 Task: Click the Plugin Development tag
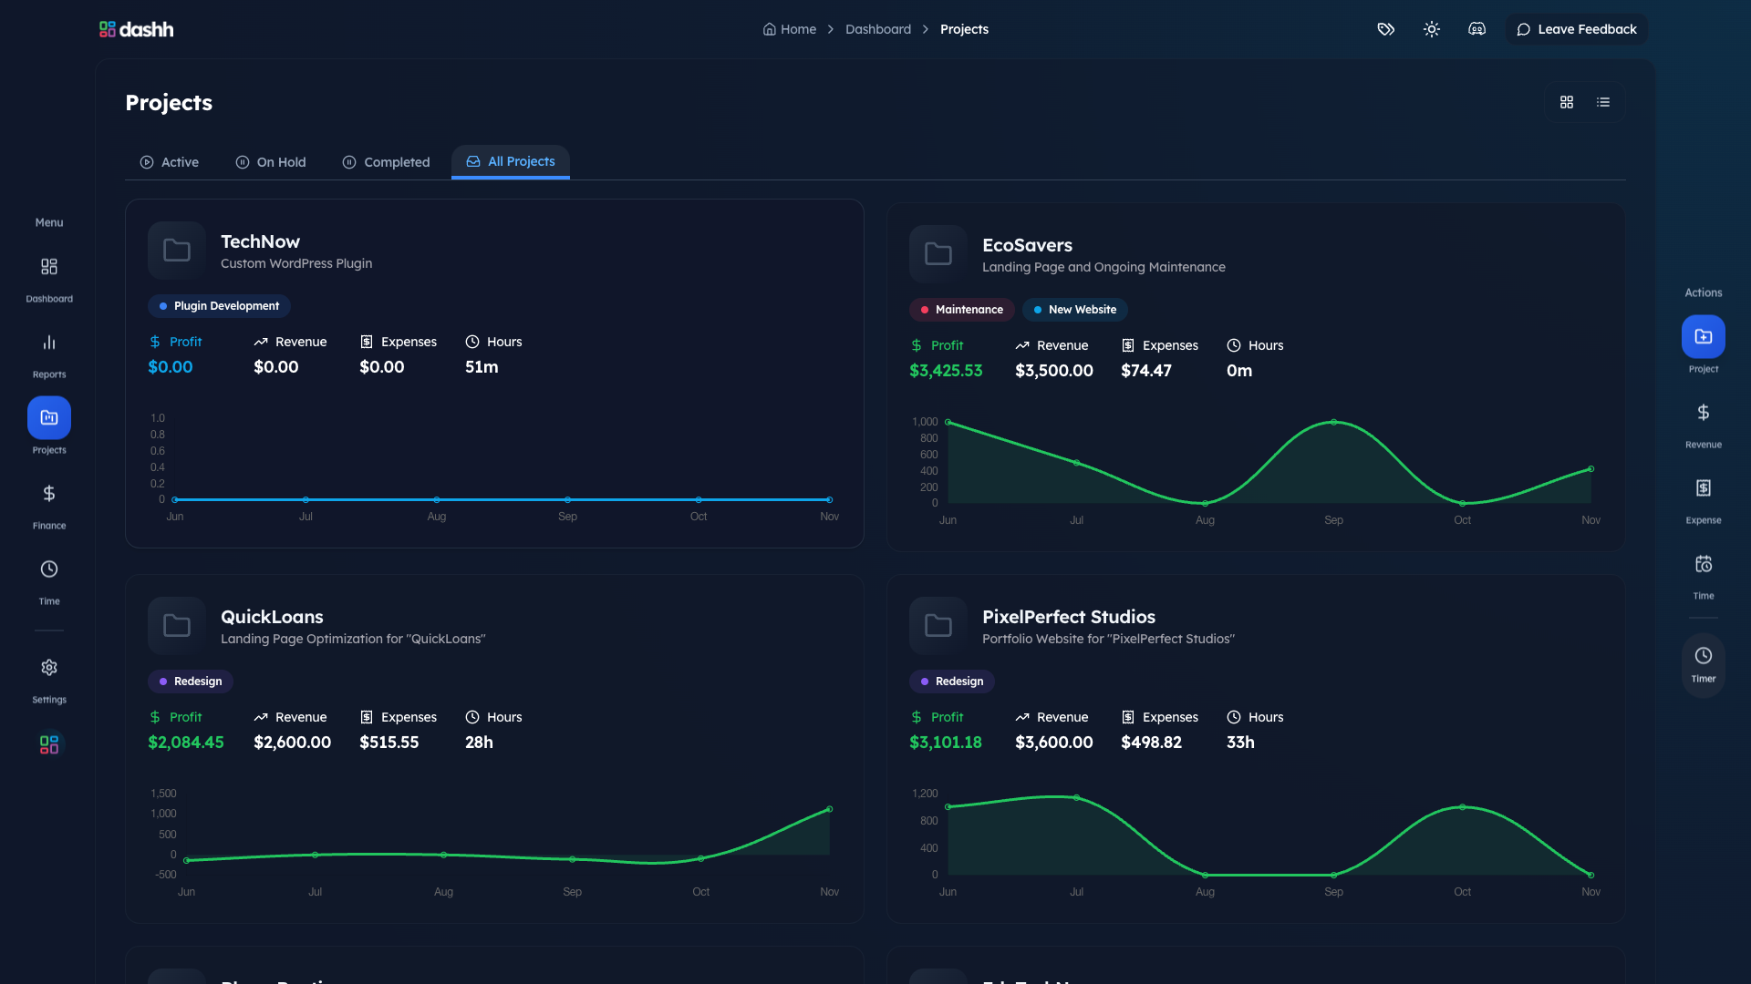click(x=219, y=306)
